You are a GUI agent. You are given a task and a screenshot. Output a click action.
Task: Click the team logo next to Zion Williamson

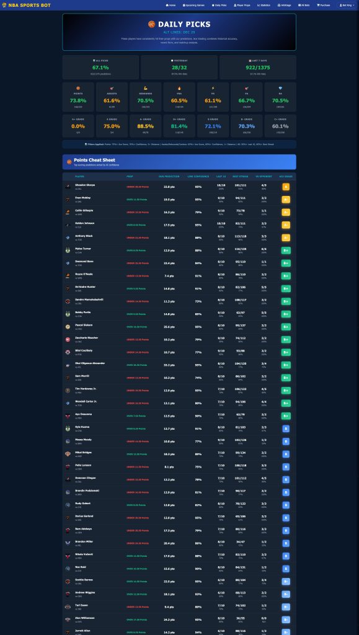pyautogui.click(x=68, y=619)
